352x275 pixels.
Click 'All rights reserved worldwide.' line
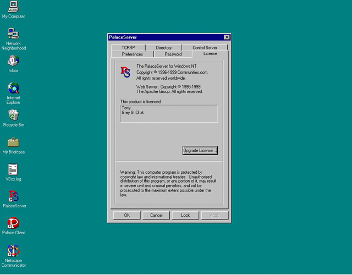click(x=161, y=78)
